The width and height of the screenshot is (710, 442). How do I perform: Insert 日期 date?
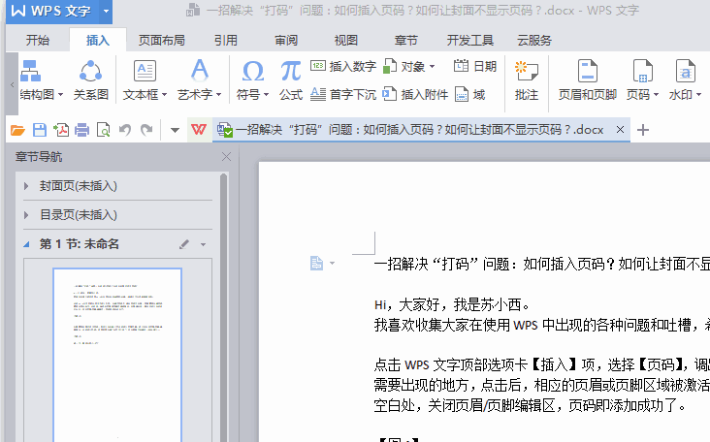475,67
